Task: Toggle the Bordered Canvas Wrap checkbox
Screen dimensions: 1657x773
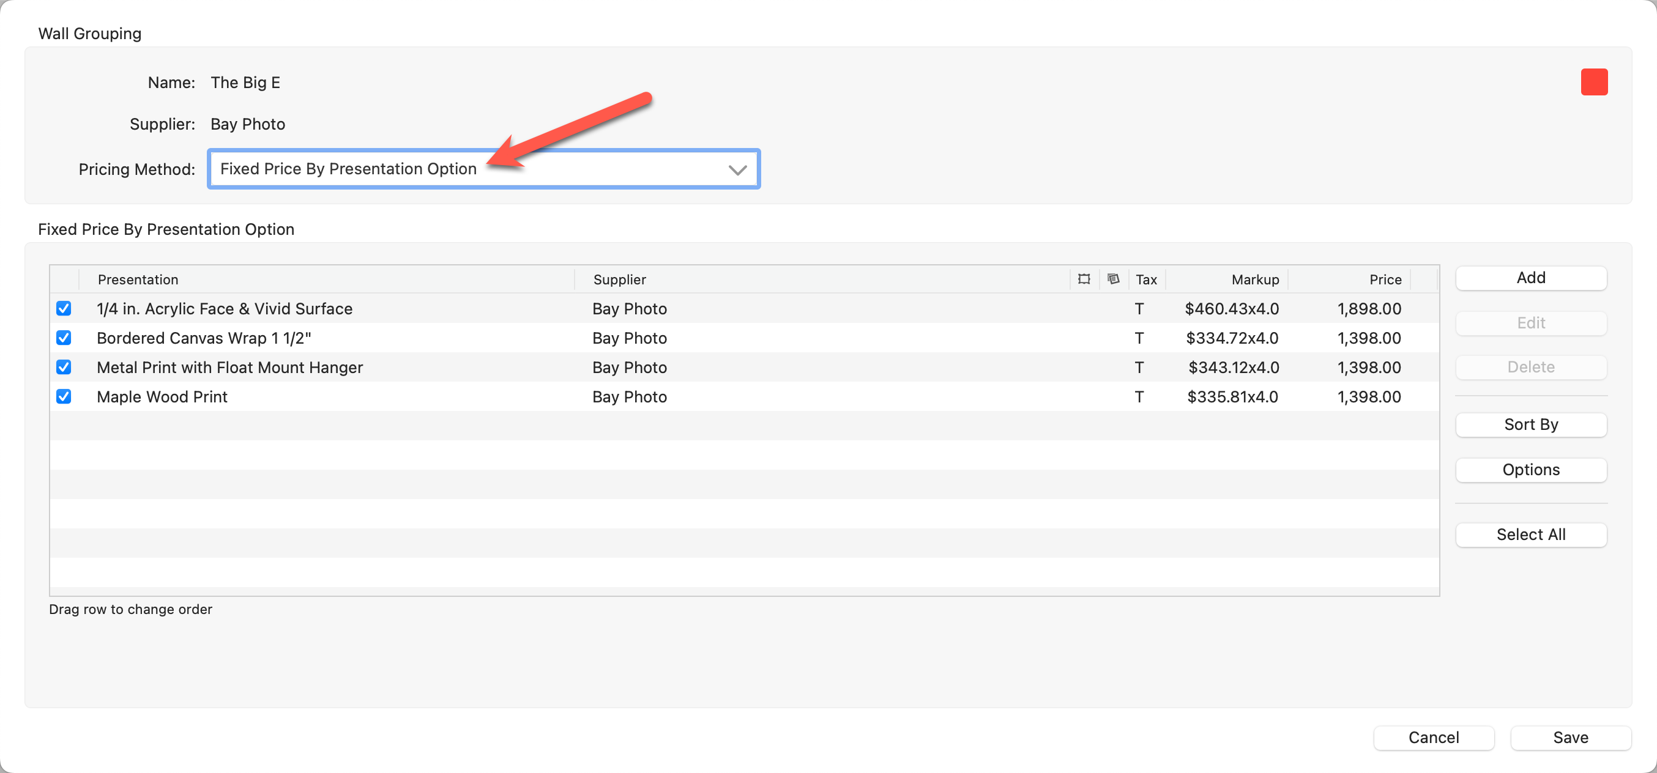Action: click(64, 338)
